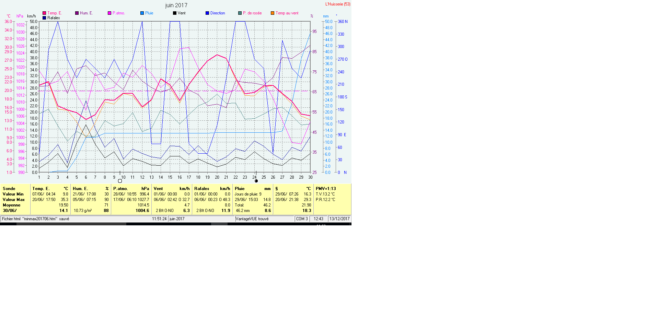Click the Fichier html minmax201706.htm sauvé status message
659x320 pixels.
click(36, 219)
